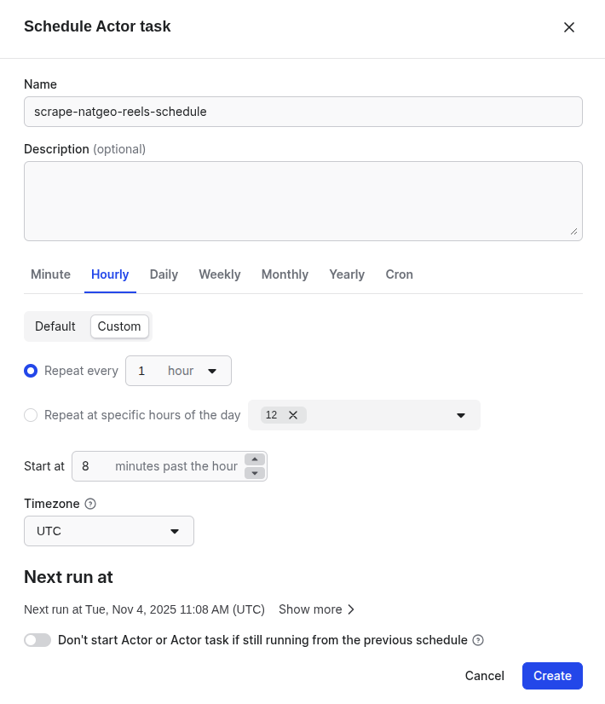The image size is (605, 704).
Task: Switch to the Cron tab
Action: [399, 274]
